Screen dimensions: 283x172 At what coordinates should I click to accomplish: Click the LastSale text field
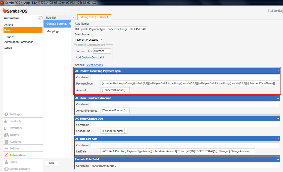176,151
